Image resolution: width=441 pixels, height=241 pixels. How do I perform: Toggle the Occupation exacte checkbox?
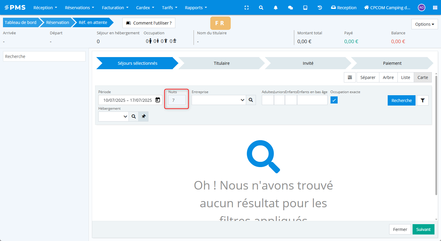(x=334, y=100)
